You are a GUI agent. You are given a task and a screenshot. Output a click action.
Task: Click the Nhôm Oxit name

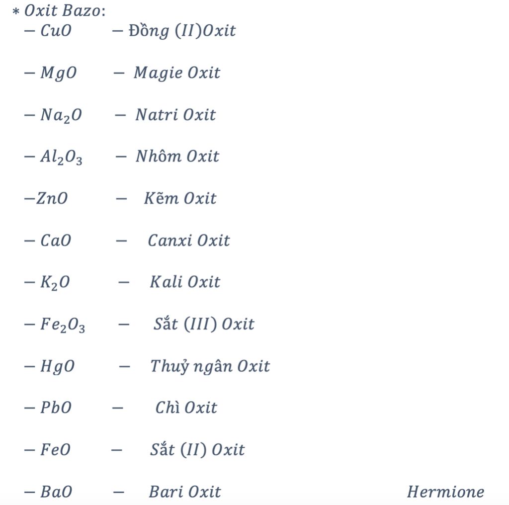pos(177,156)
